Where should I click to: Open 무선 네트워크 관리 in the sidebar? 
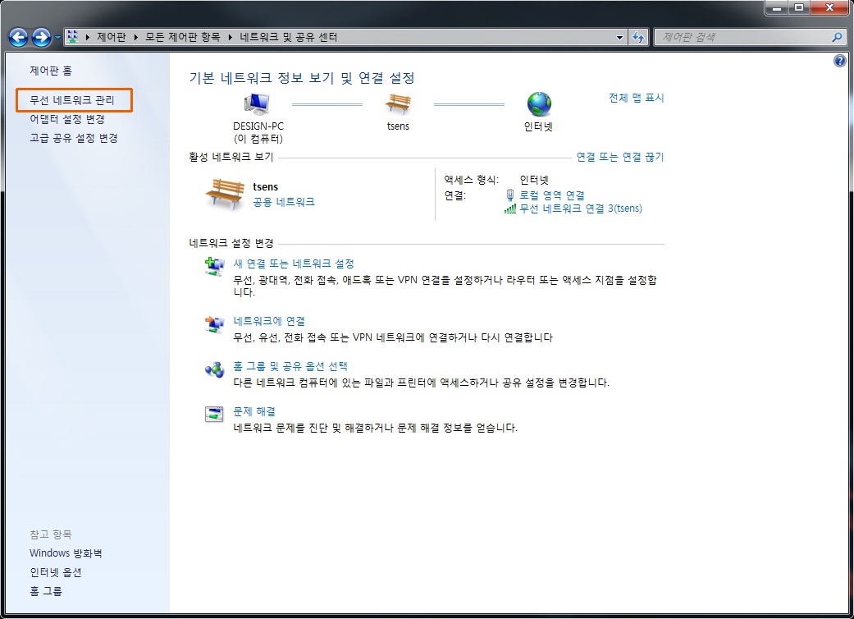pyautogui.click(x=74, y=100)
